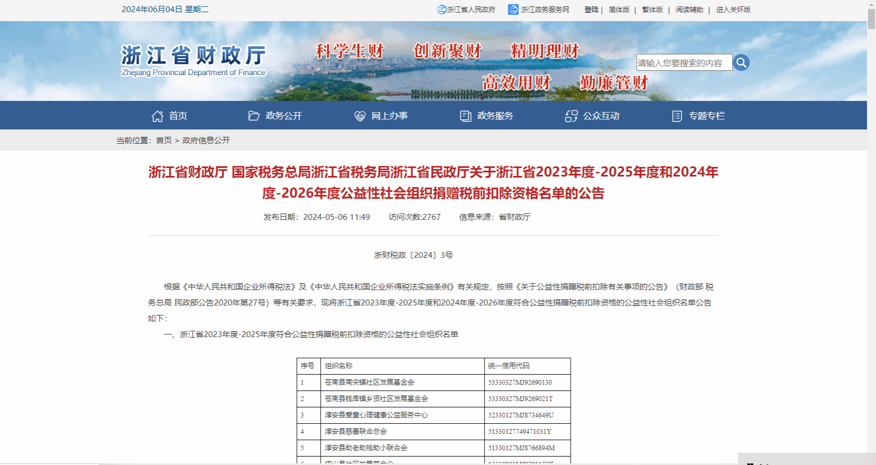The width and height of the screenshot is (876, 465).
Task: Enable 进入关怀版 accessibility mode
Action: click(733, 10)
